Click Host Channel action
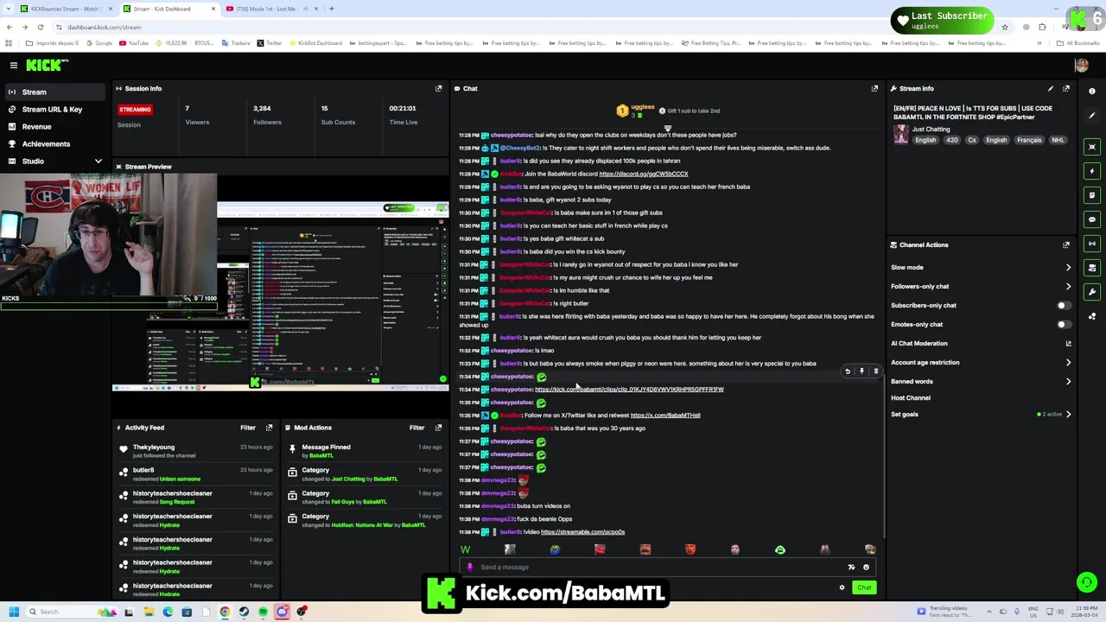The image size is (1106, 622). click(x=911, y=397)
